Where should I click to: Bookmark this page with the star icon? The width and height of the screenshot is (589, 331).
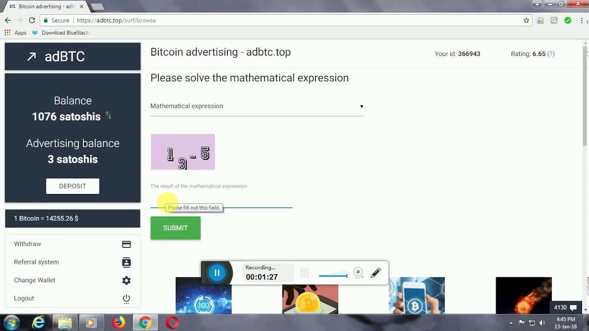526,20
